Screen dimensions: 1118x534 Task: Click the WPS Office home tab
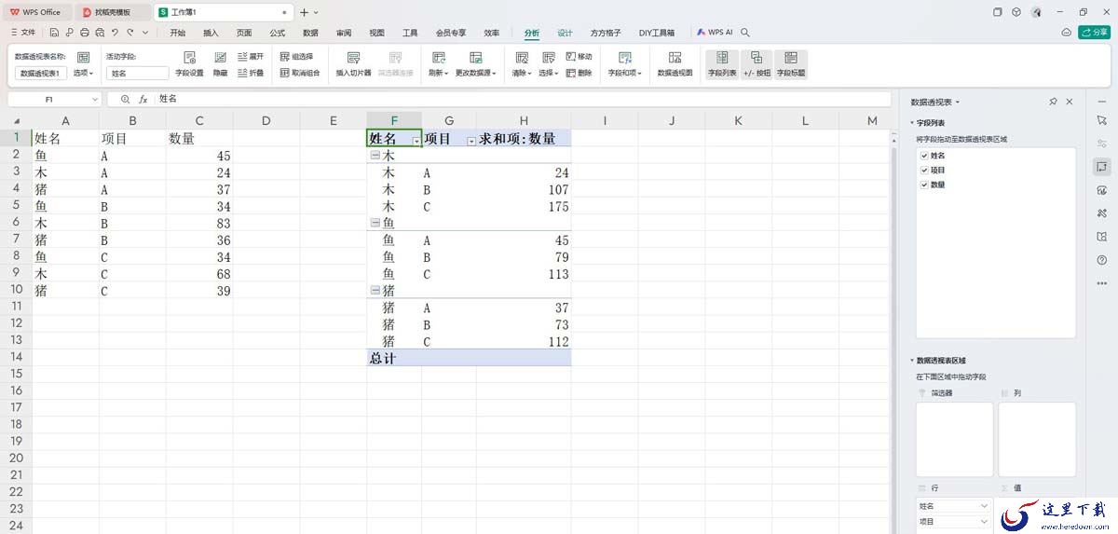pos(37,12)
